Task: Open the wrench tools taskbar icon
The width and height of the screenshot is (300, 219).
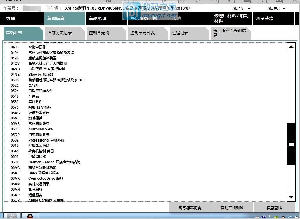Action: point(12,216)
